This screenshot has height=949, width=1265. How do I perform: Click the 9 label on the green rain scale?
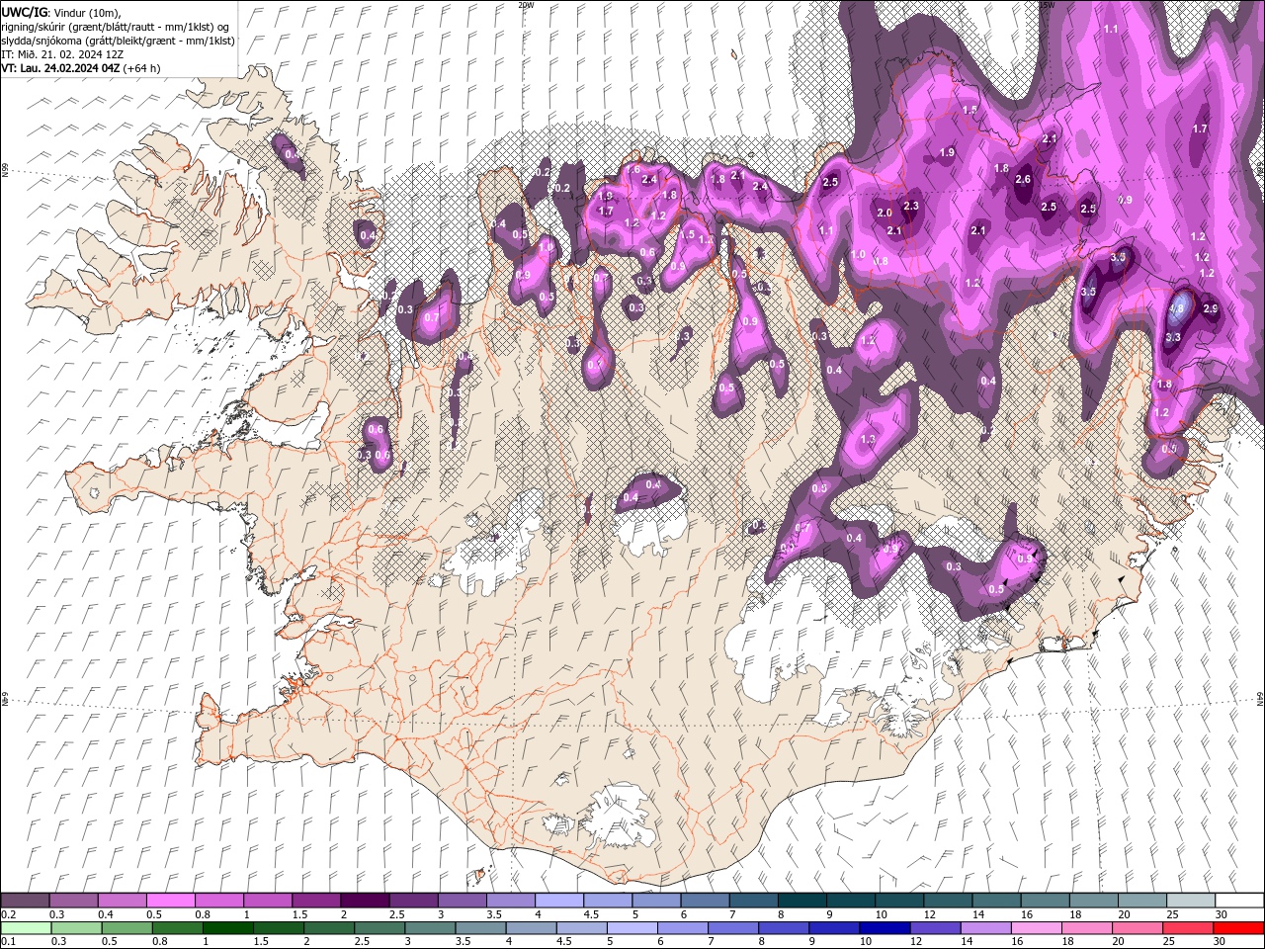coord(813,942)
